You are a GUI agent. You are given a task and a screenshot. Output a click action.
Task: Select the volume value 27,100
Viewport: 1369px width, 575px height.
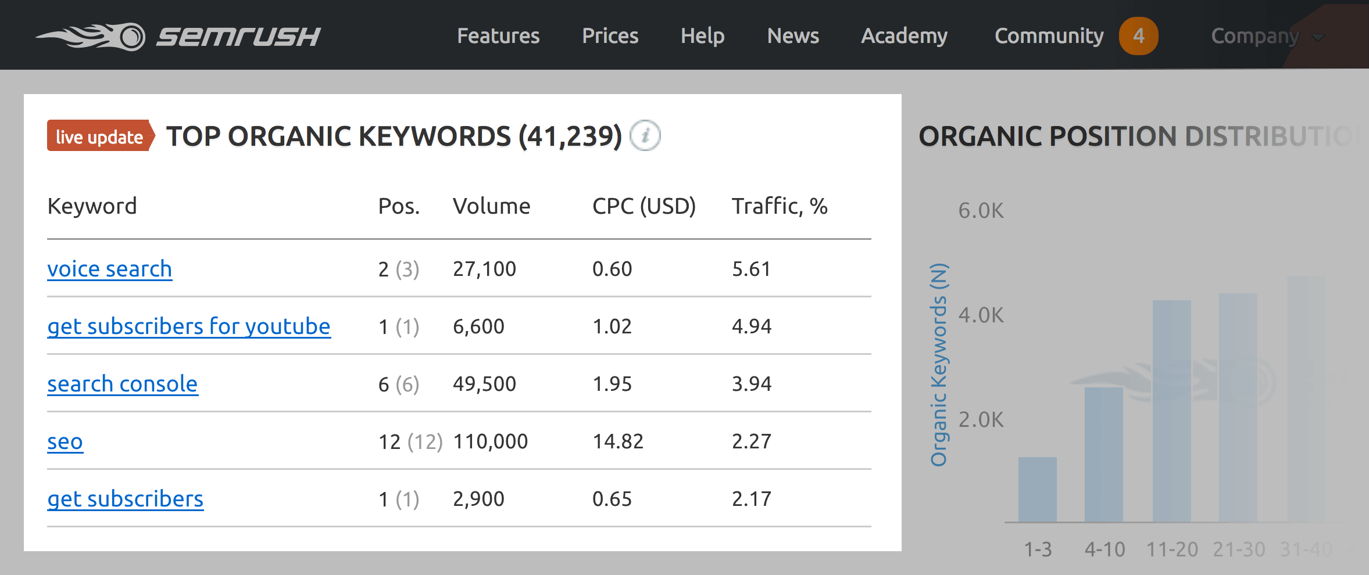click(484, 269)
